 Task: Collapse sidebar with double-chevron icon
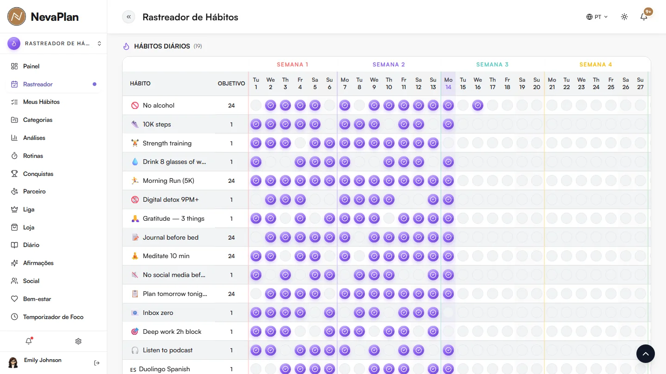click(x=129, y=17)
